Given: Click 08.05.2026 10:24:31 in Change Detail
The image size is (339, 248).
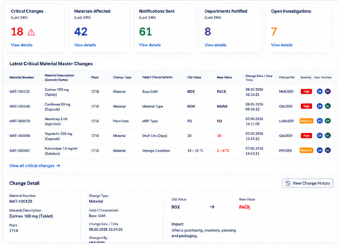Looking at the screenshot, I should coord(105,229).
